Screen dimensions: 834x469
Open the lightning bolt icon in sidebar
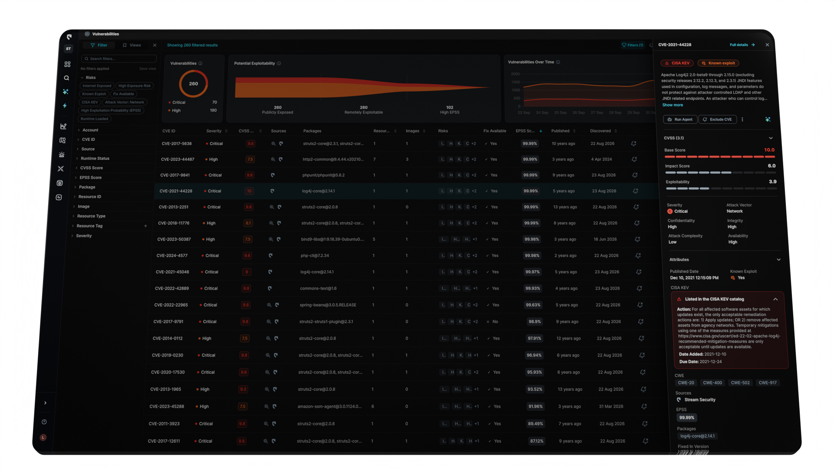coord(65,106)
